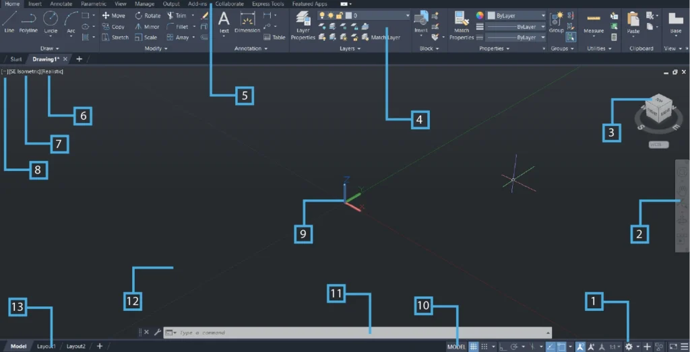The height and width of the screenshot is (352, 690).
Task: Open the Start file tab
Action: [16, 59]
